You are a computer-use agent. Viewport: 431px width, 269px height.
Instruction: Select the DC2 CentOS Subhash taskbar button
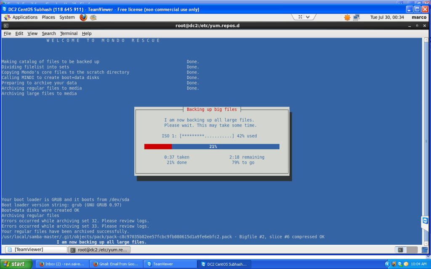tap(224, 264)
